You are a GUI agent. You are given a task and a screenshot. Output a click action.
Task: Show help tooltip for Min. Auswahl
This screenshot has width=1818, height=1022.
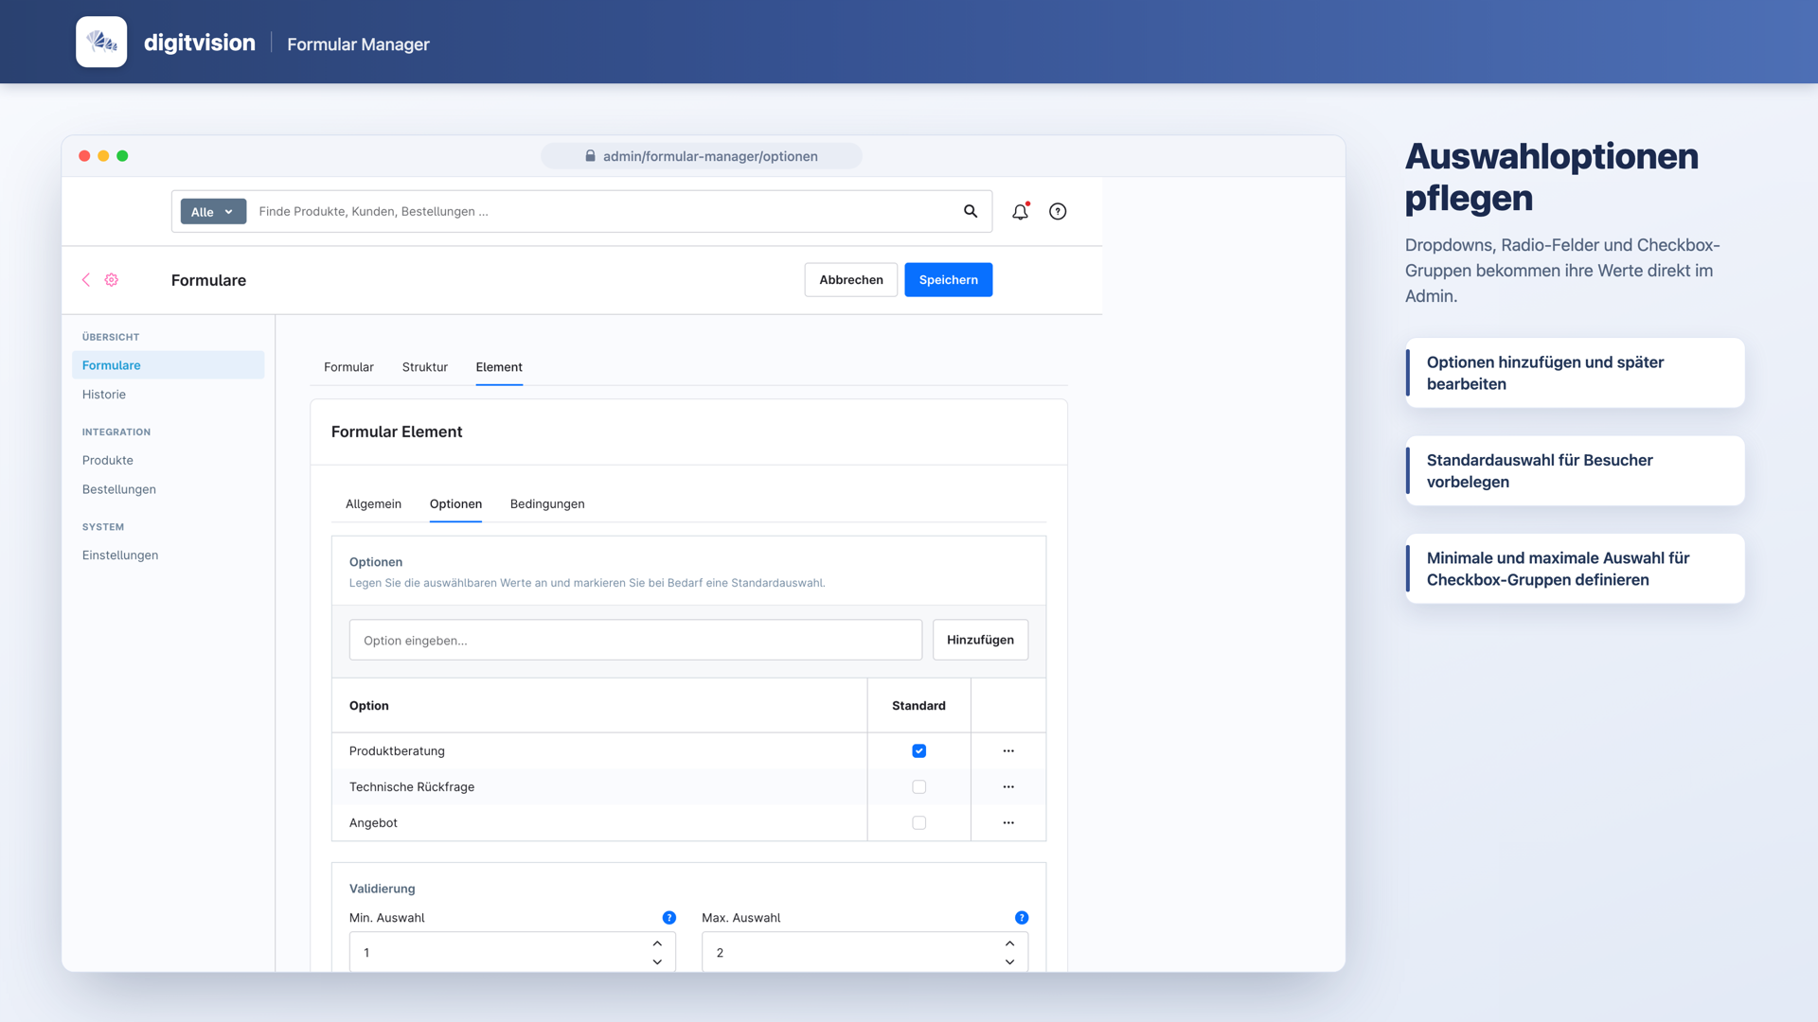(x=669, y=917)
